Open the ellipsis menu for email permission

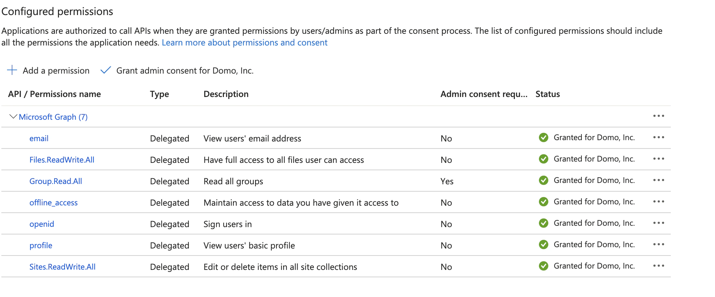click(658, 137)
